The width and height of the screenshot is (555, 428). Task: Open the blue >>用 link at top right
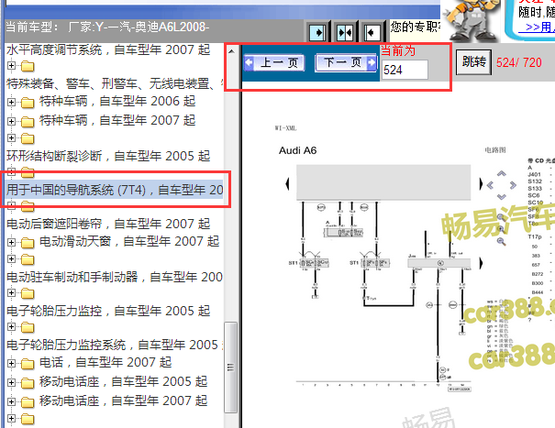537,27
